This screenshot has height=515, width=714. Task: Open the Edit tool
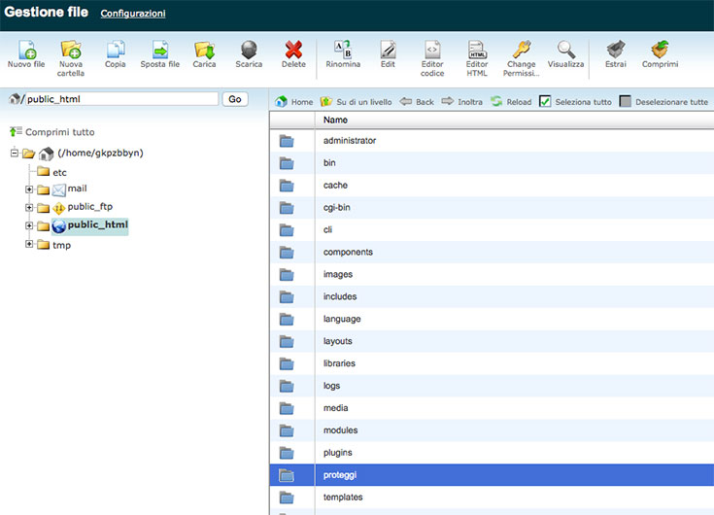pyautogui.click(x=388, y=54)
